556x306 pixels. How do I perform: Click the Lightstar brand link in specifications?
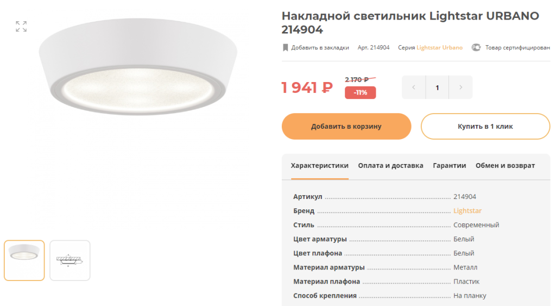pyautogui.click(x=467, y=211)
